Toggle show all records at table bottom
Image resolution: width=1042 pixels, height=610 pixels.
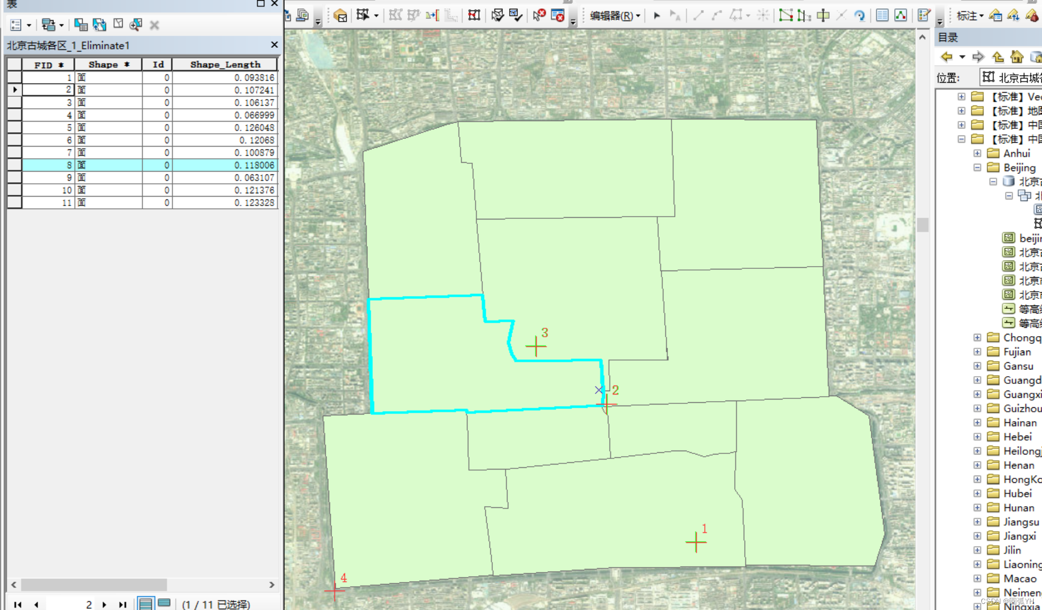point(146,604)
